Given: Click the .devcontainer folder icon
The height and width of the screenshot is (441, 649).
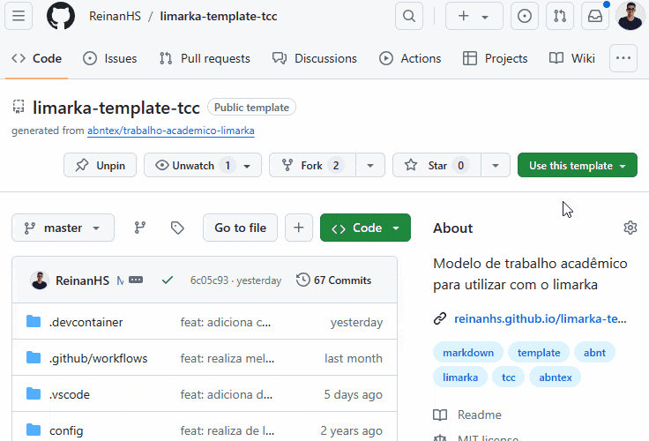Looking at the screenshot, I should [34, 321].
